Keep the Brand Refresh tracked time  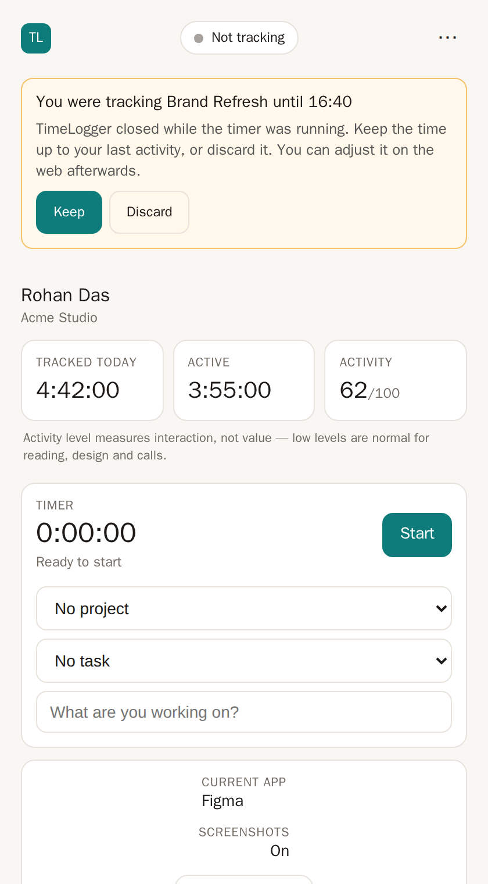pyautogui.click(x=69, y=212)
